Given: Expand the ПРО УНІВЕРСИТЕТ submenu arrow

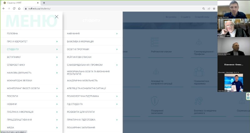Looking at the screenshot, I should (57, 41).
